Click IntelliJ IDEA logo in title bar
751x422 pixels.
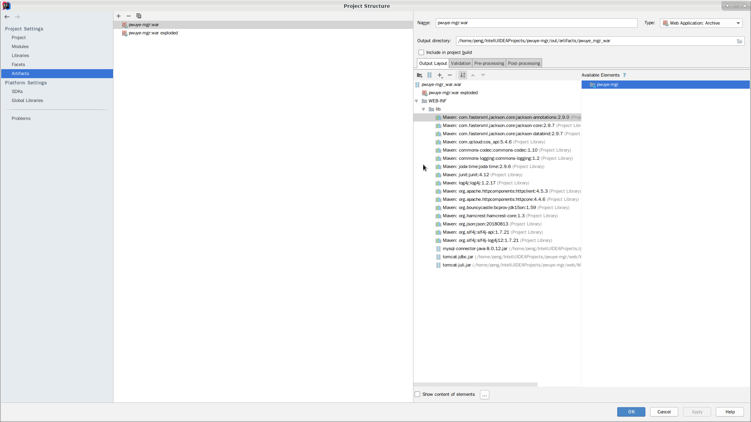[x=6, y=6]
